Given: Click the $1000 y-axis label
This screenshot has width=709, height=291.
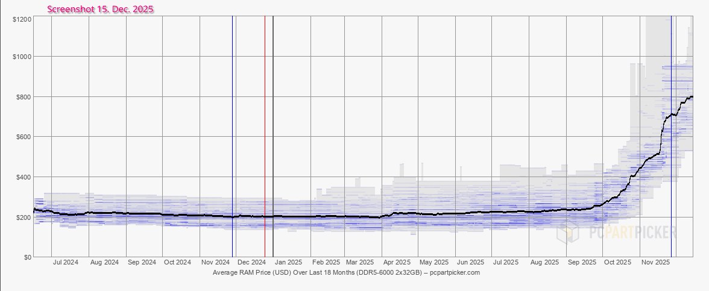Looking at the screenshot, I should (22, 57).
